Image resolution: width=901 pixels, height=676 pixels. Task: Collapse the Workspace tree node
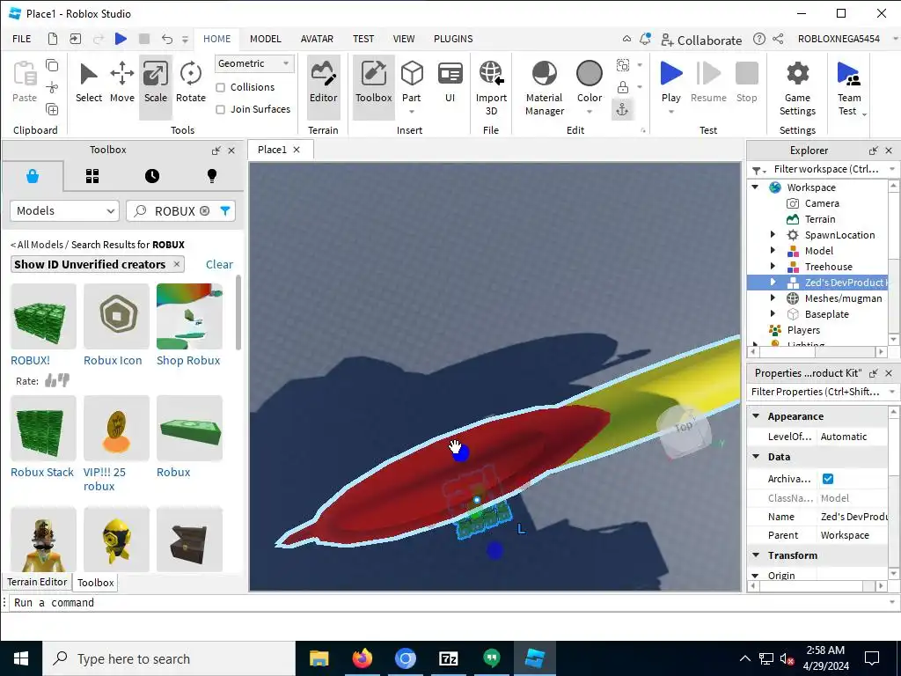click(x=756, y=187)
